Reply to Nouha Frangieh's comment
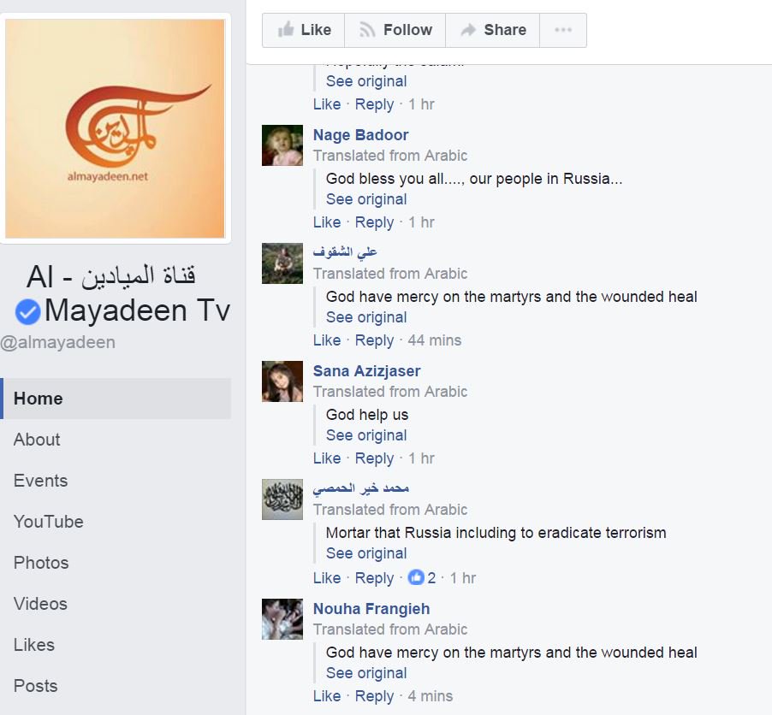The height and width of the screenshot is (715, 772). click(374, 696)
